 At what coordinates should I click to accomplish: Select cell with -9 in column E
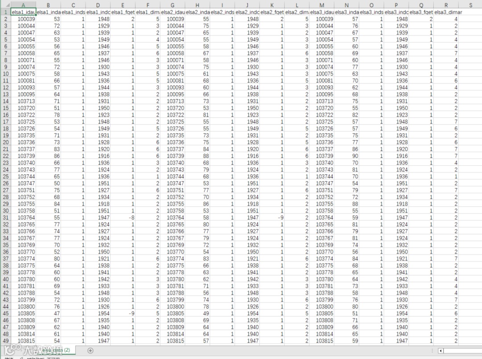[123, 313]
